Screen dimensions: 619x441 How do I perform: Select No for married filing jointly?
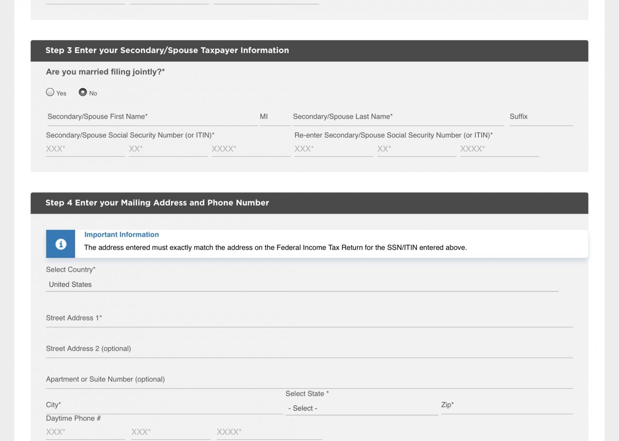tap(83, 92)
